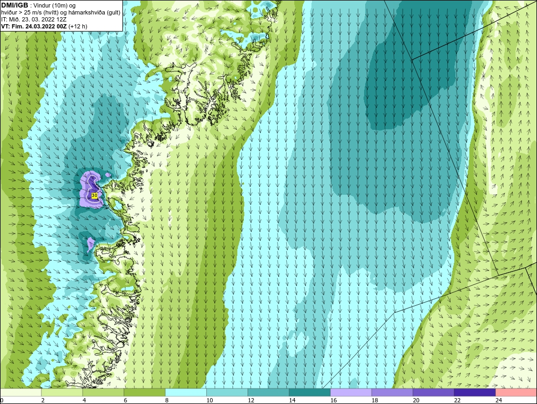Click the legend scale label '12'
The height and width of the screenshot is (404, 537).
[251, 400]
